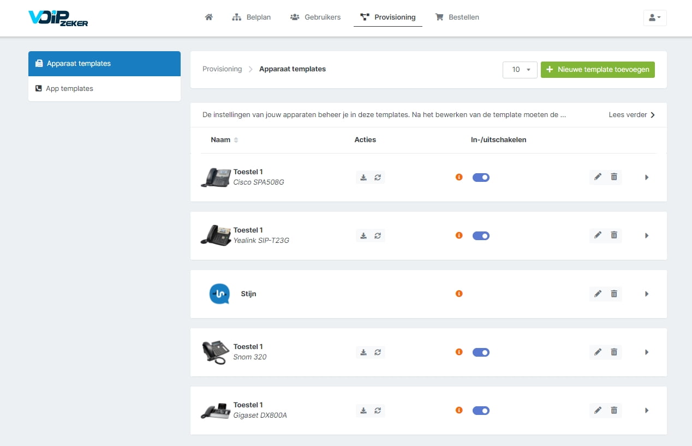The width and height of the screenshot is (692, 446).
Task: Click the Stijn app logo thumbnail
Action: click(x=219, y=294)
